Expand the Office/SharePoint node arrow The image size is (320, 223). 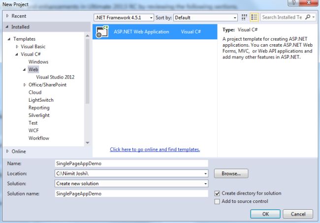(25, 84)
